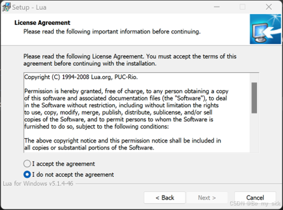
Task: Minimize the Setup - Lua window
Action: tap(217, 7)
